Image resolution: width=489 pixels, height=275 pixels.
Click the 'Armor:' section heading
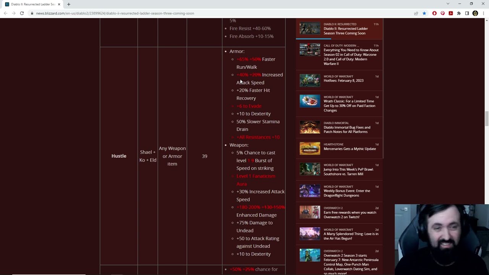[x=237, y=51]
